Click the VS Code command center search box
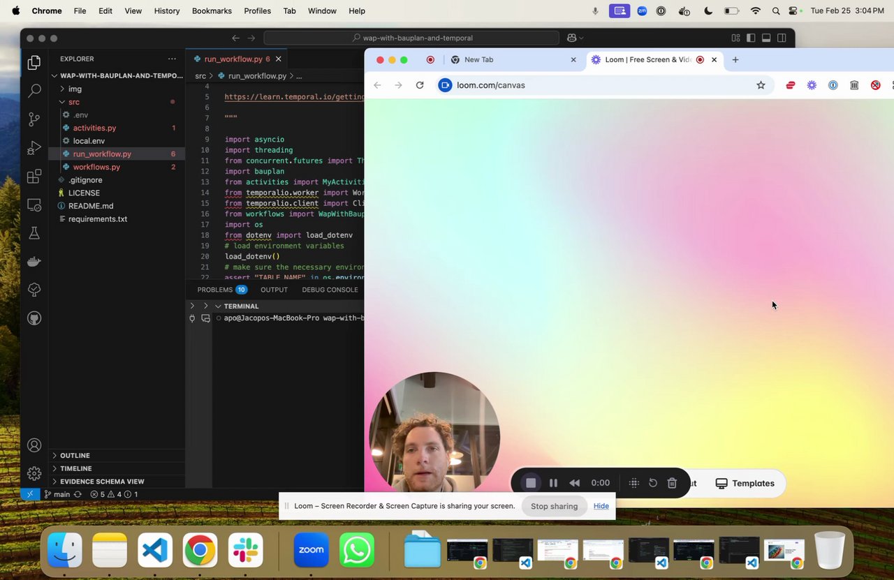 click(411, 38)
